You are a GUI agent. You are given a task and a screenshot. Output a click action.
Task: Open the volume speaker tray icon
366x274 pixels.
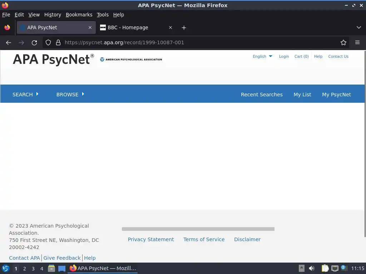312,268
